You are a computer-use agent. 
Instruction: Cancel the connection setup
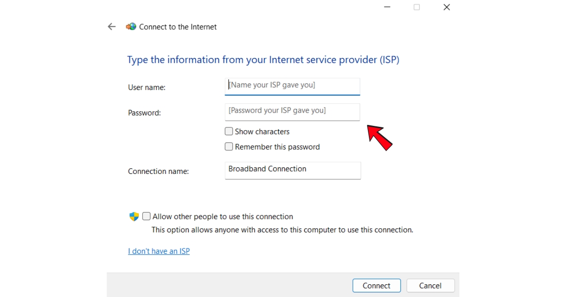click(430, 286)
